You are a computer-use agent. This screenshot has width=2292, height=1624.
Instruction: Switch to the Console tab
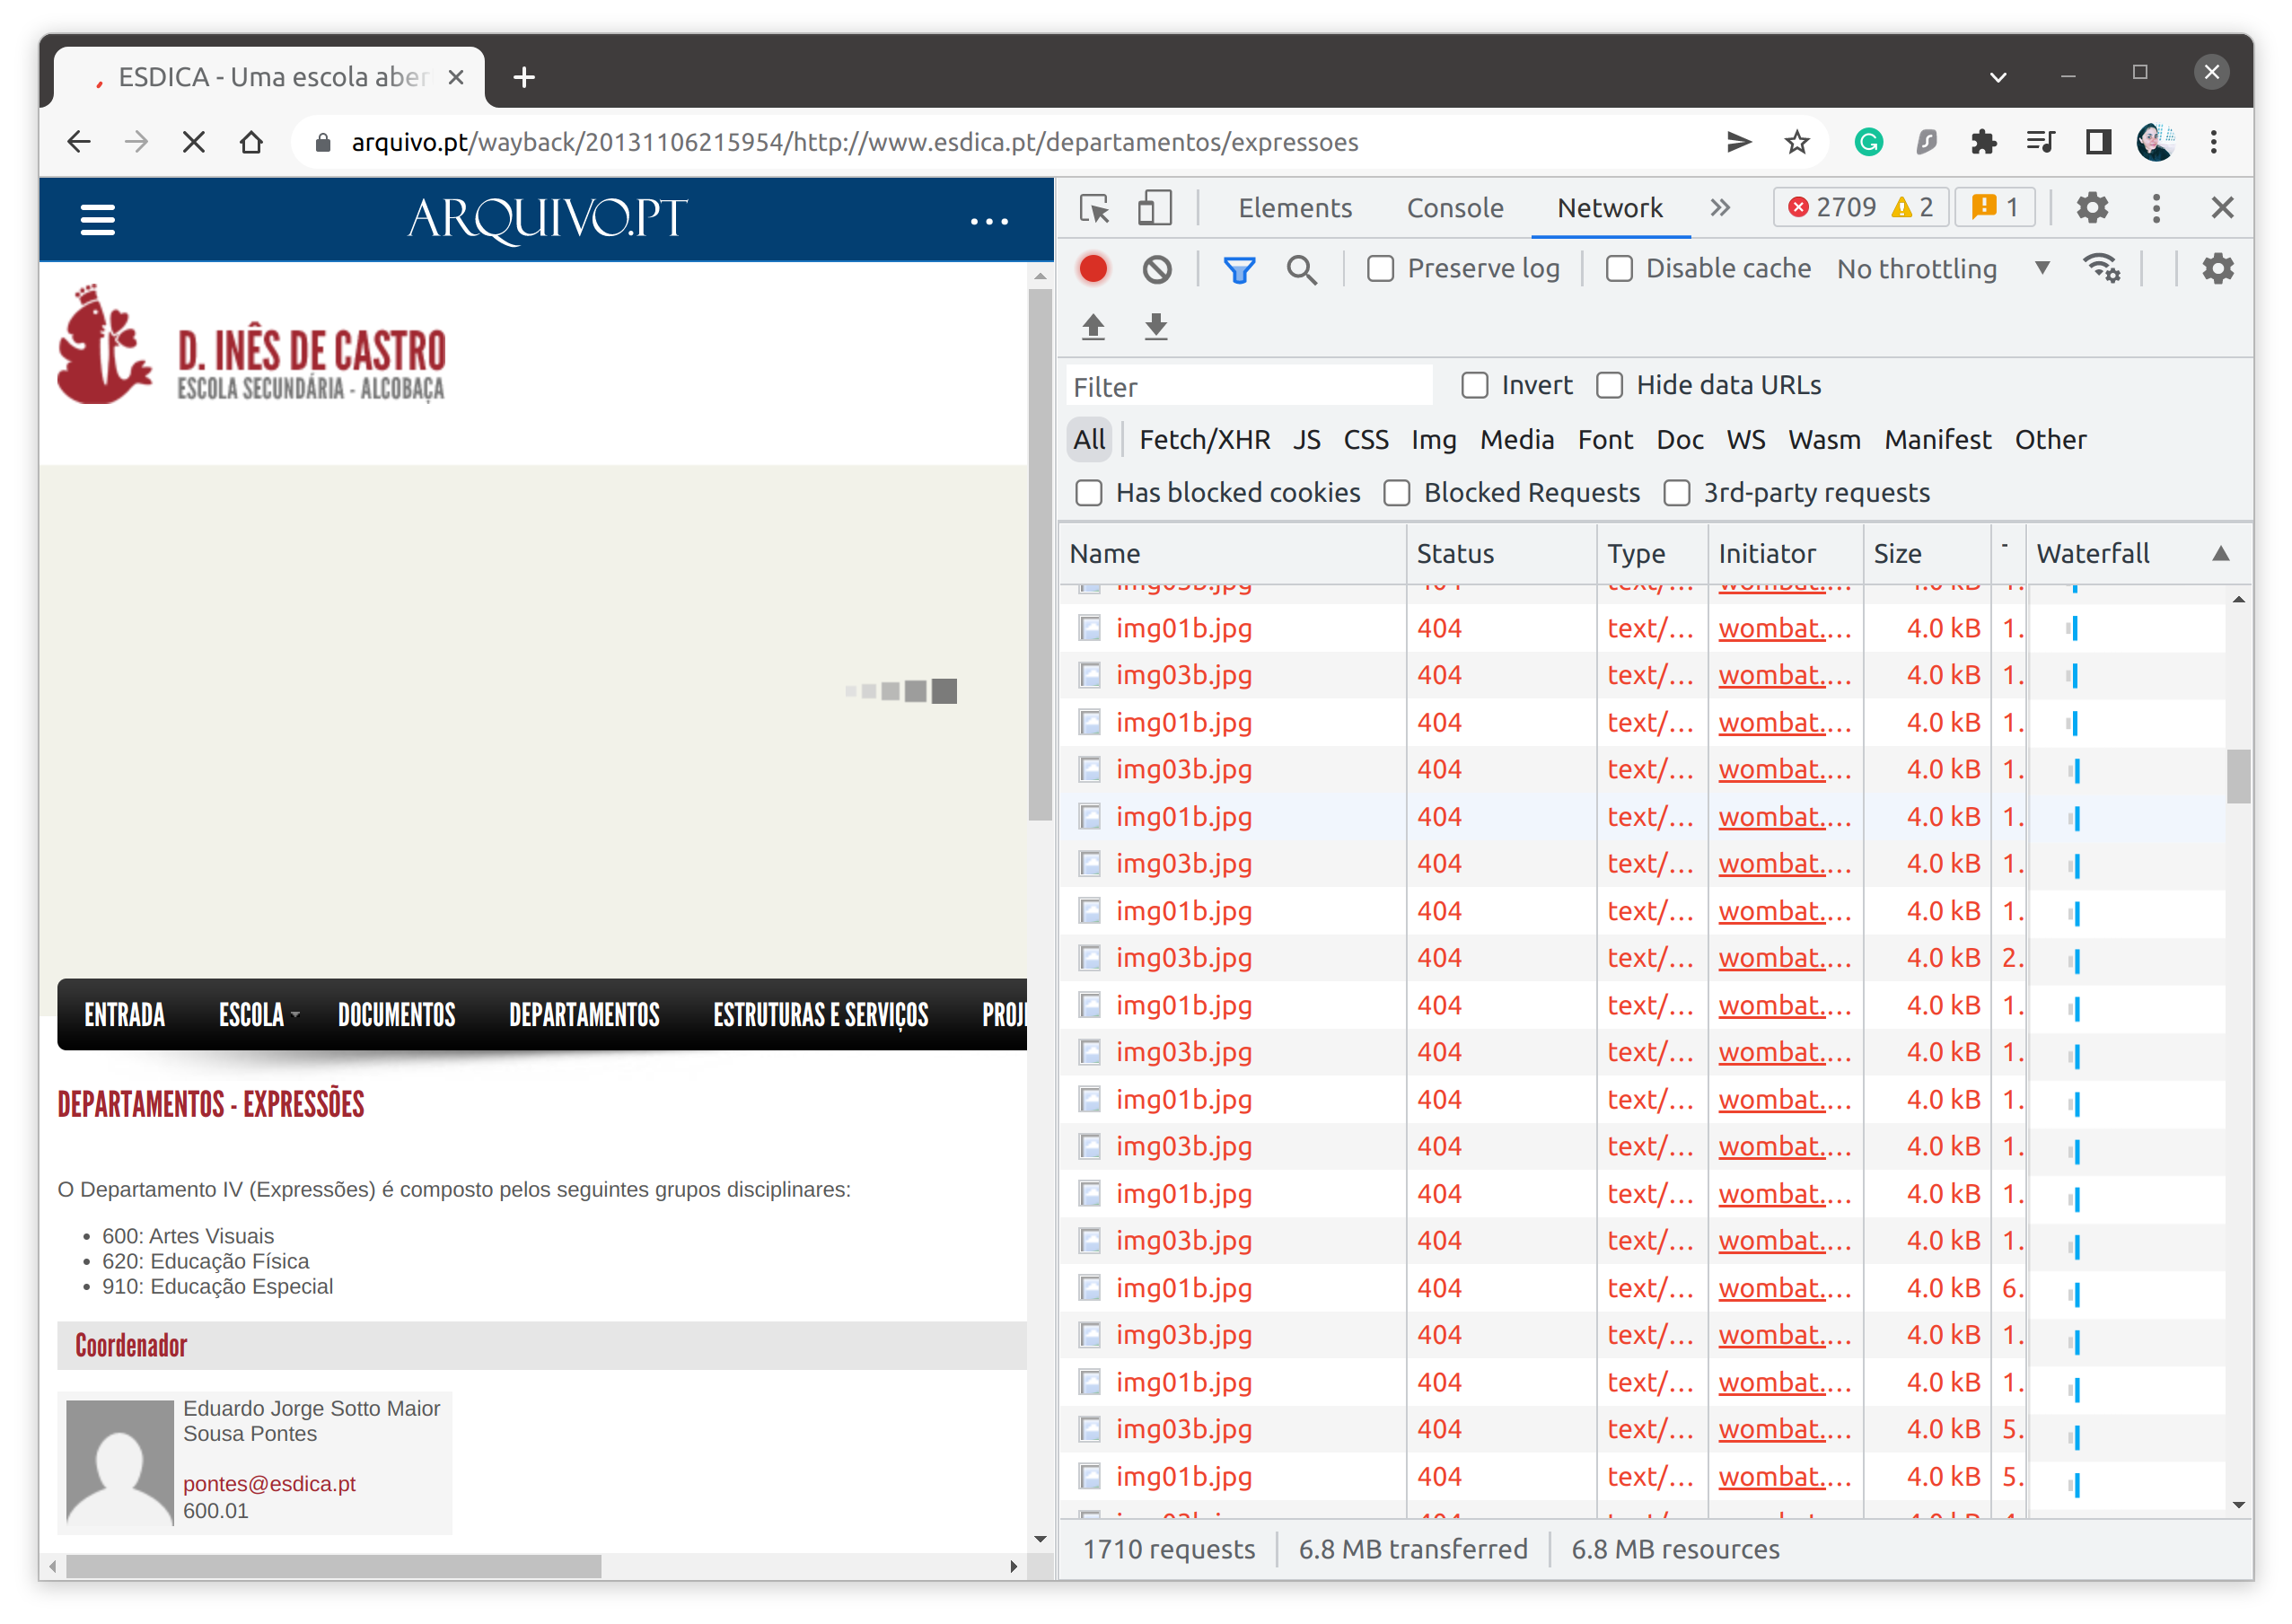[1454, 208]
